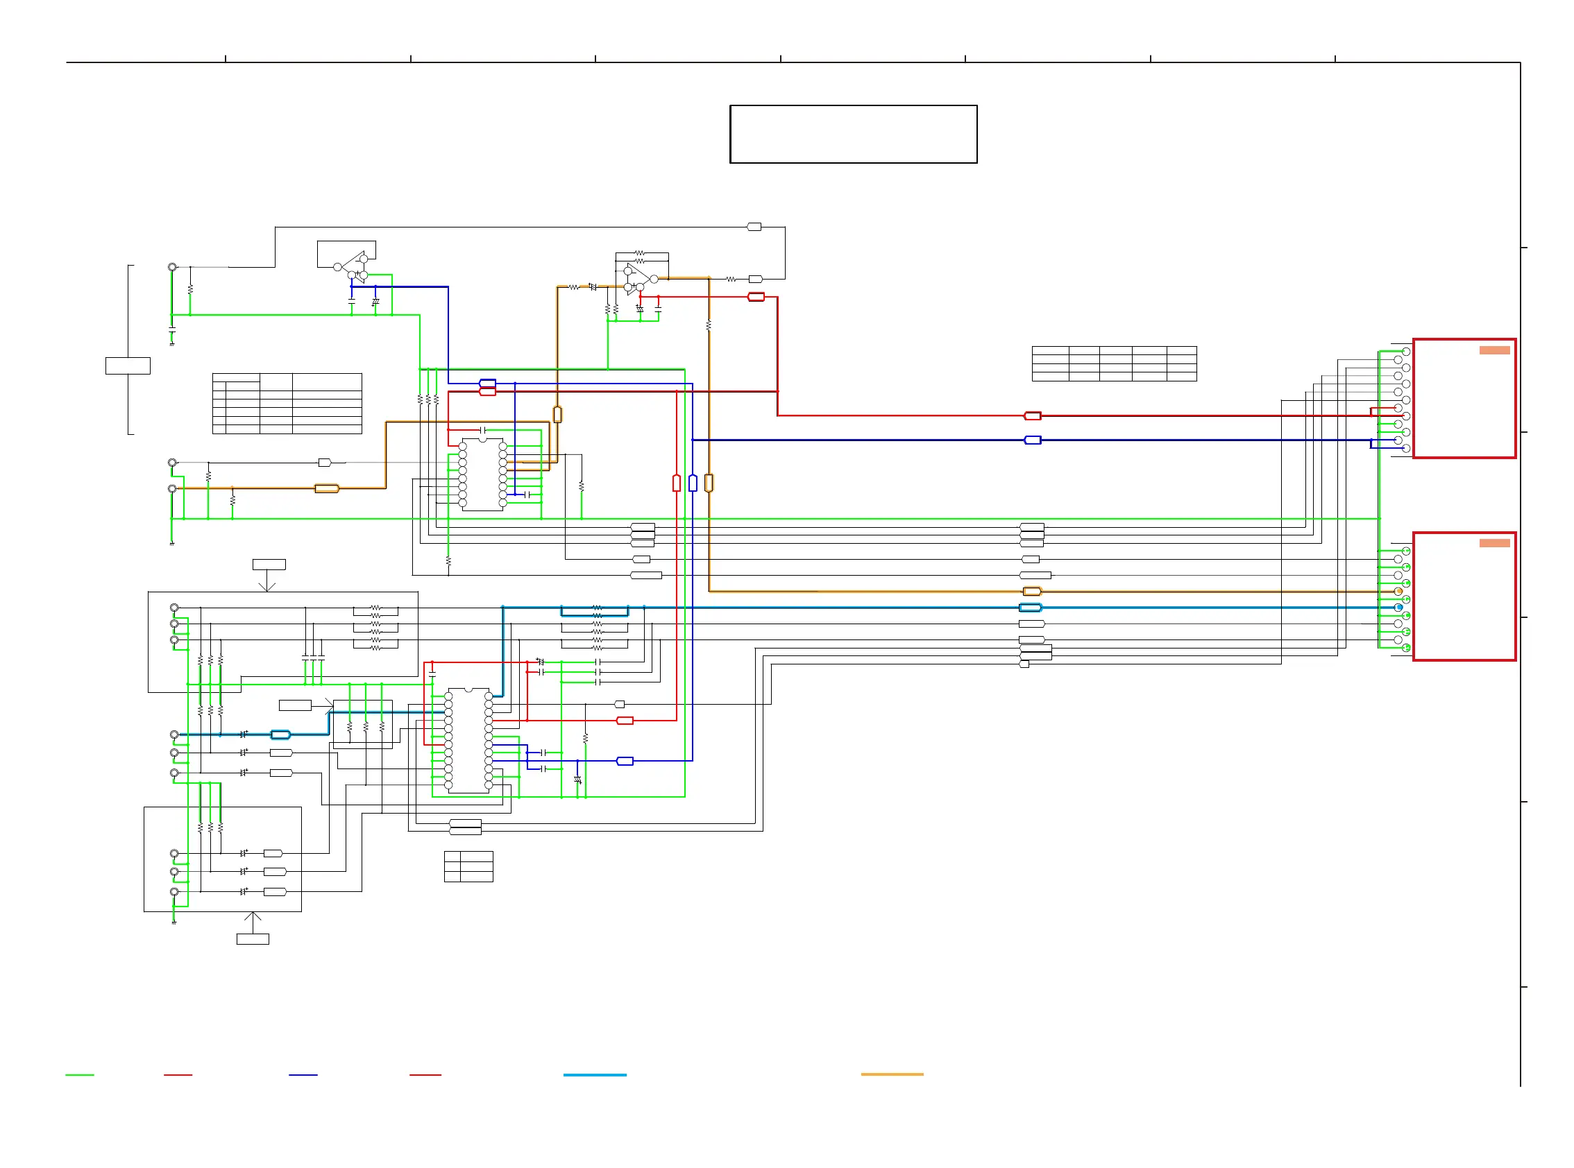Click the cyan signal tag near the lower connector
Viewport: 1574px width, 1168px height.
point(1030,608)
